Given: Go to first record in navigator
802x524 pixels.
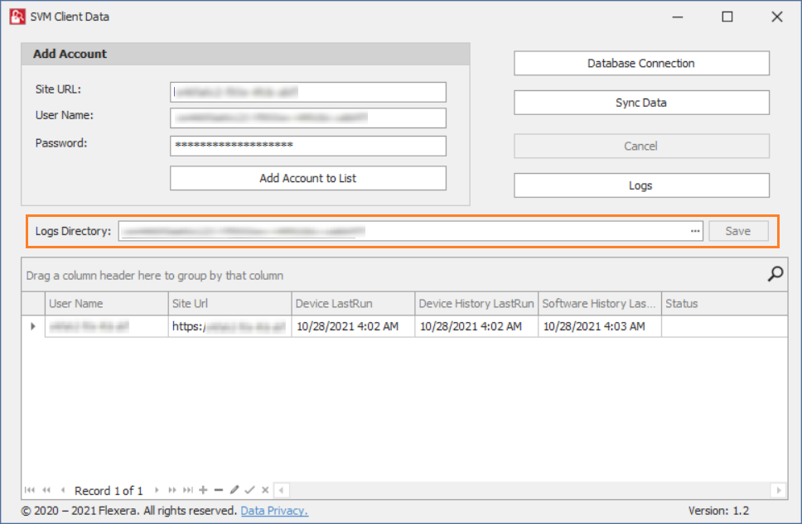Looking at the screenshot, I should click(31, 490).
